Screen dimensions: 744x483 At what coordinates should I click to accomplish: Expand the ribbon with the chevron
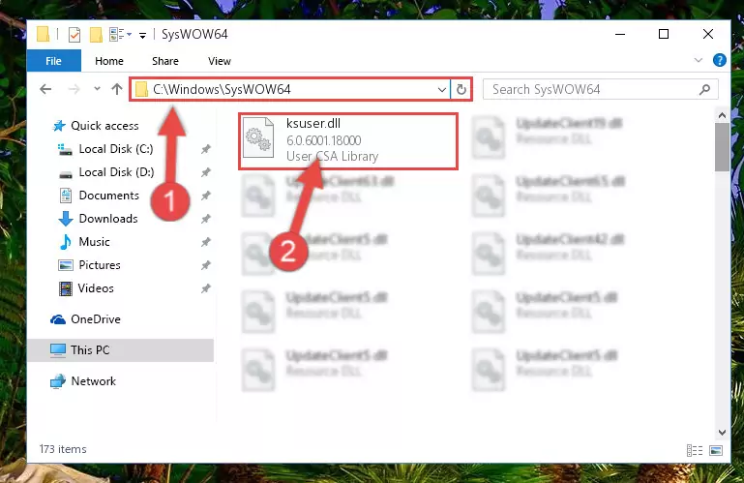tap(699, 60)
